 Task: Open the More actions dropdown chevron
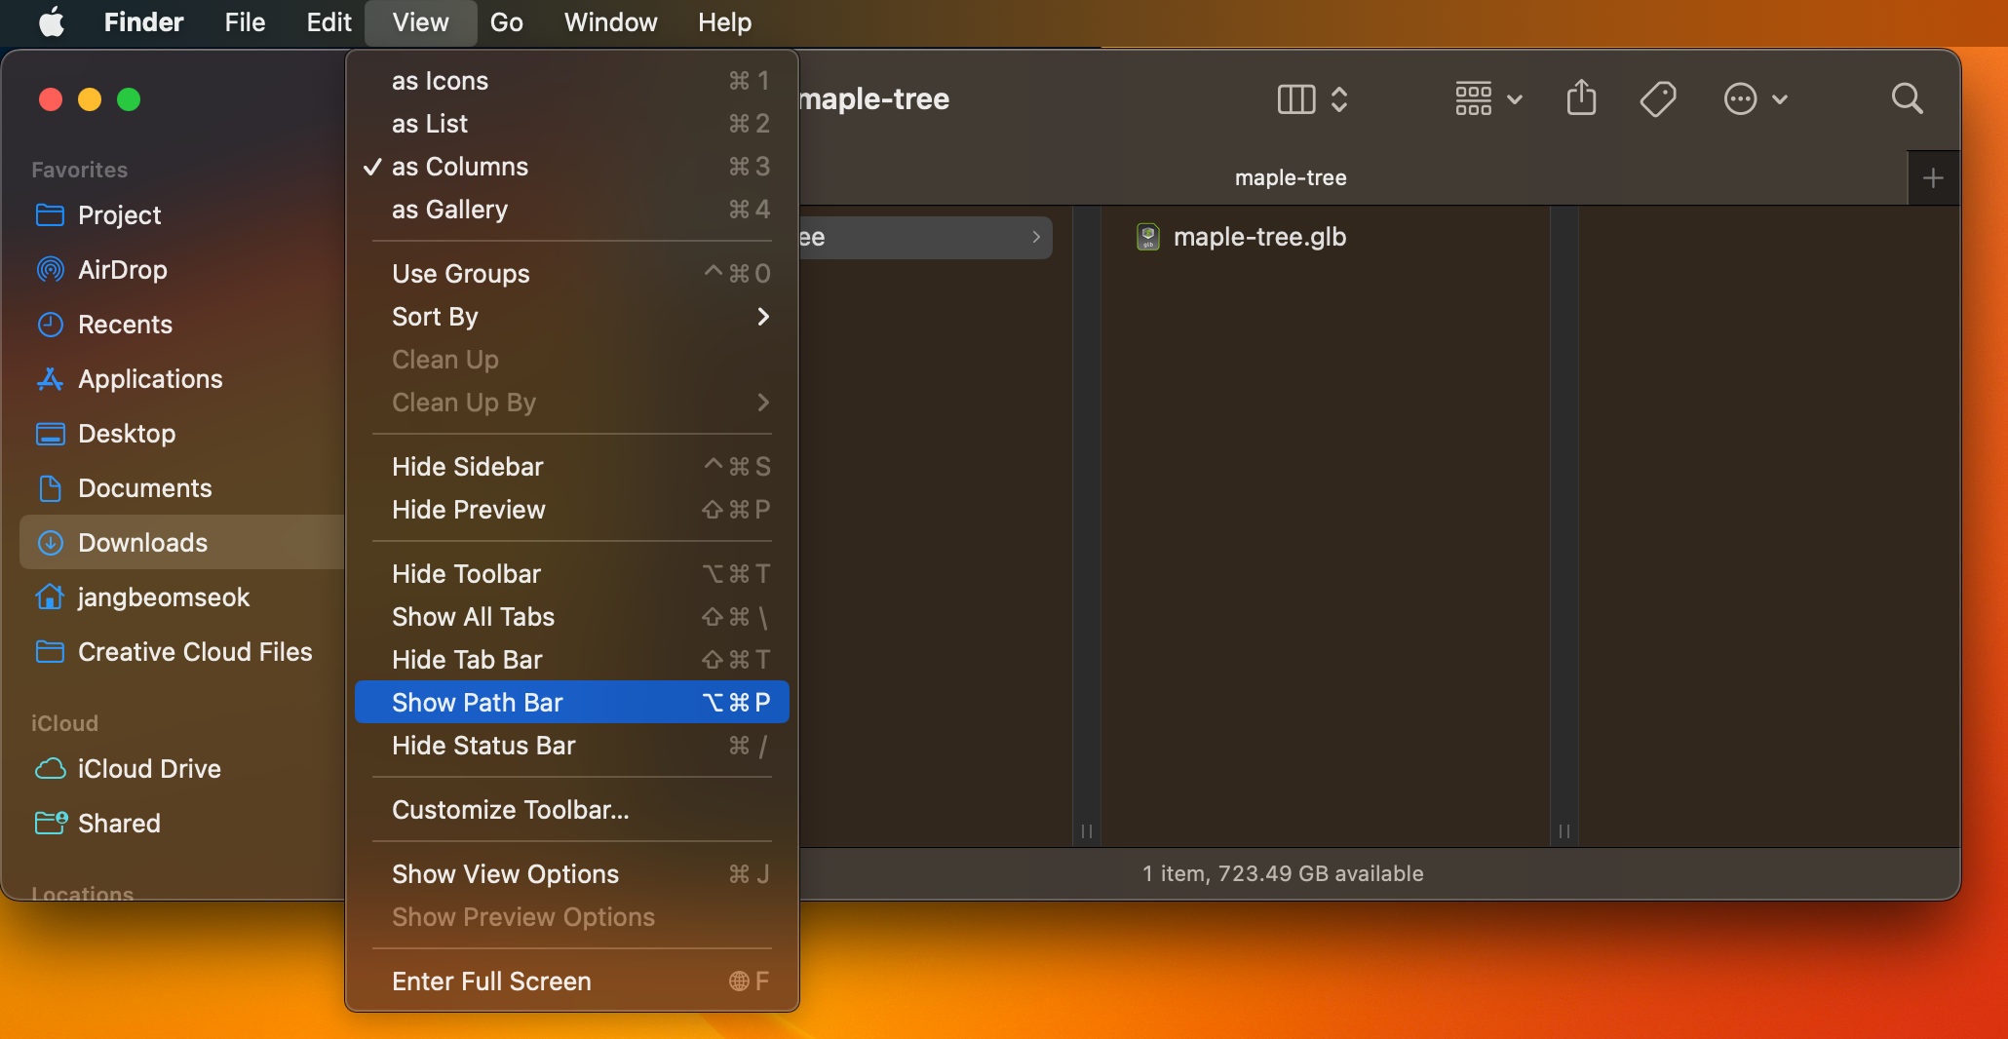click(1780, 98)
